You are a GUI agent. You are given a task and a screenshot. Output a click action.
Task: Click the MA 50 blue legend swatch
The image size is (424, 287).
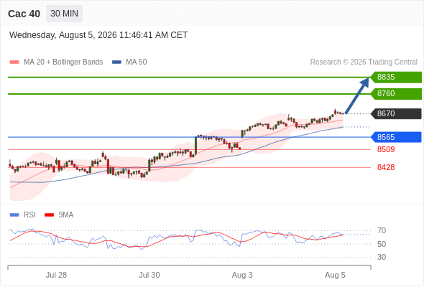pos(116,62)
